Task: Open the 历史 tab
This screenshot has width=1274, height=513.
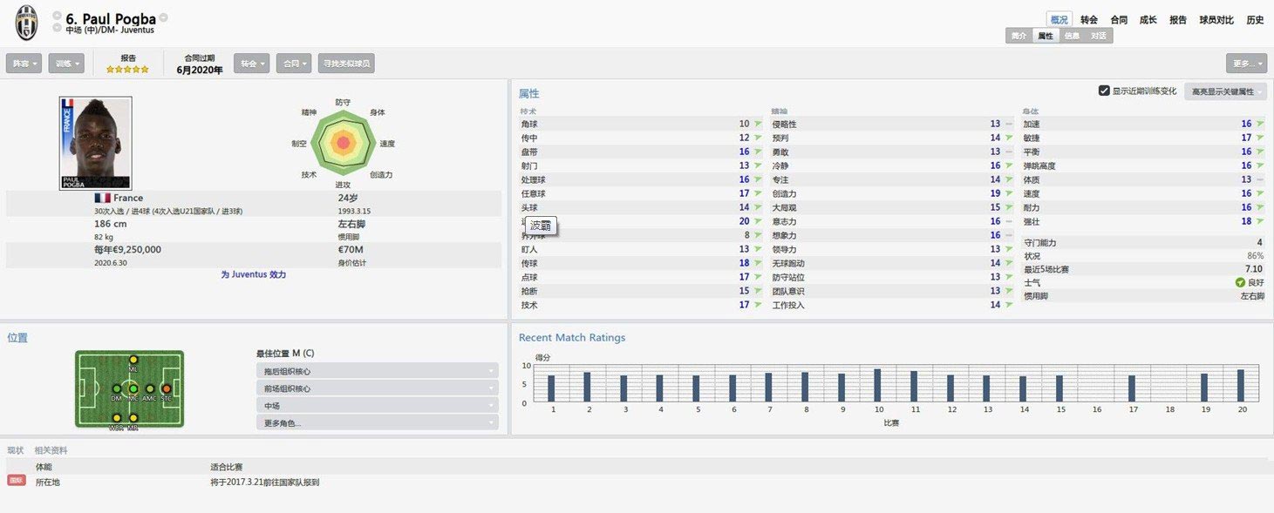Action: coord(1255,20)
